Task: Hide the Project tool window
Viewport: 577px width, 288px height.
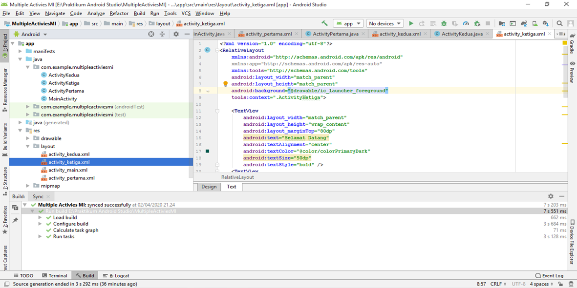Action: point(187,34)
